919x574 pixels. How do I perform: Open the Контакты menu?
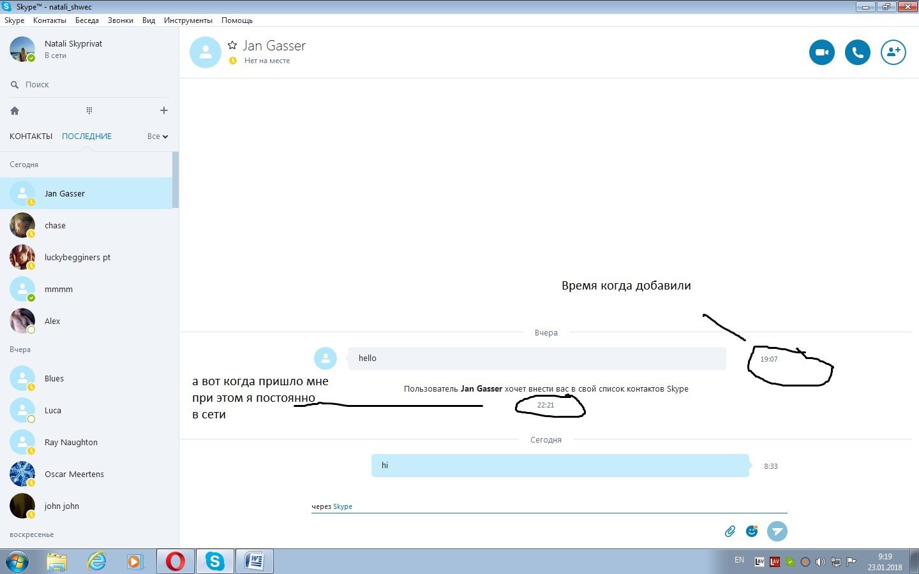(x=50, y=20)
